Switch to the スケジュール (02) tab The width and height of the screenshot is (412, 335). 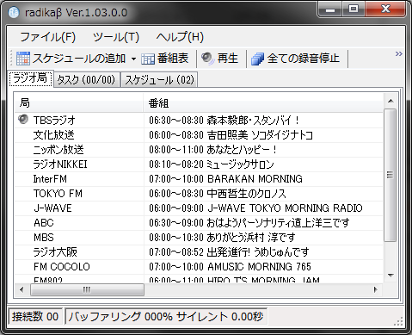coord(159,79)
